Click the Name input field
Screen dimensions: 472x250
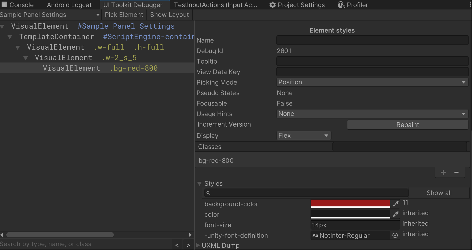(x=372, y=40)
